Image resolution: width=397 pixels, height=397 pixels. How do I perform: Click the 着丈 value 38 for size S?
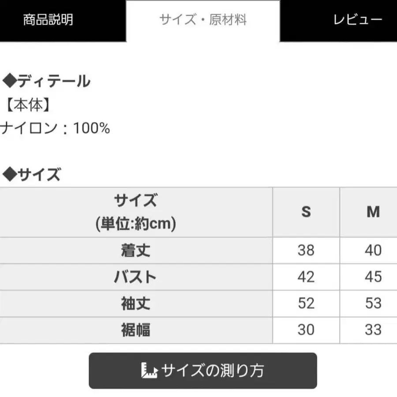(306, 251)
